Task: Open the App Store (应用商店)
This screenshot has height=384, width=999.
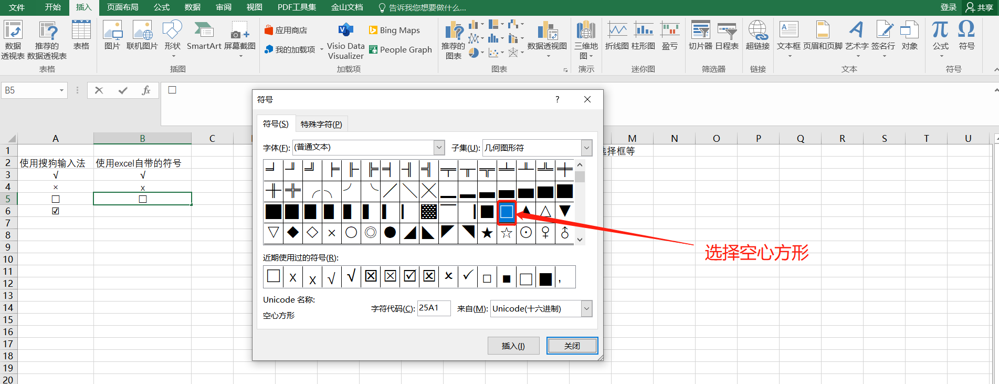Action: [286, 30]
